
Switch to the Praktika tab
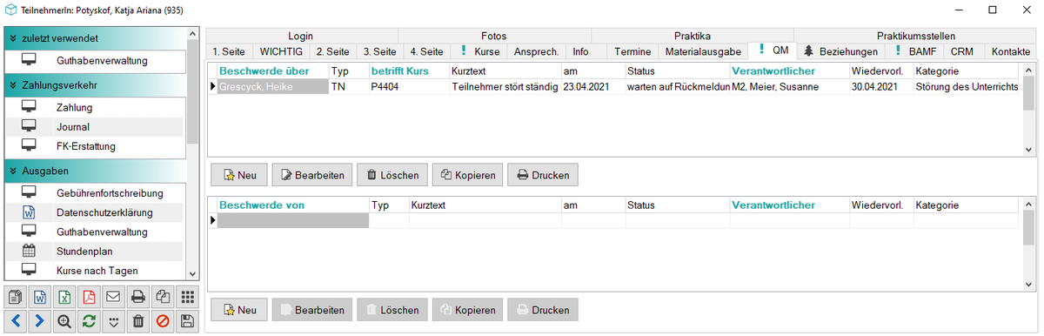tap(692, 36)
